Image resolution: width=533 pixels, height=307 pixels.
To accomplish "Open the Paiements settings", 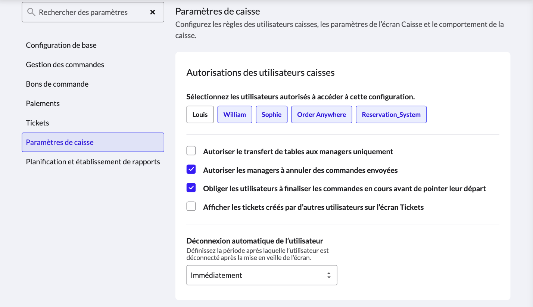I will 43,103.
